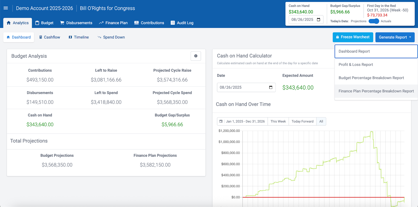418x207 pixels.
Task: Click the Contributions value $493,150.00
Action: tap(40, 80)
